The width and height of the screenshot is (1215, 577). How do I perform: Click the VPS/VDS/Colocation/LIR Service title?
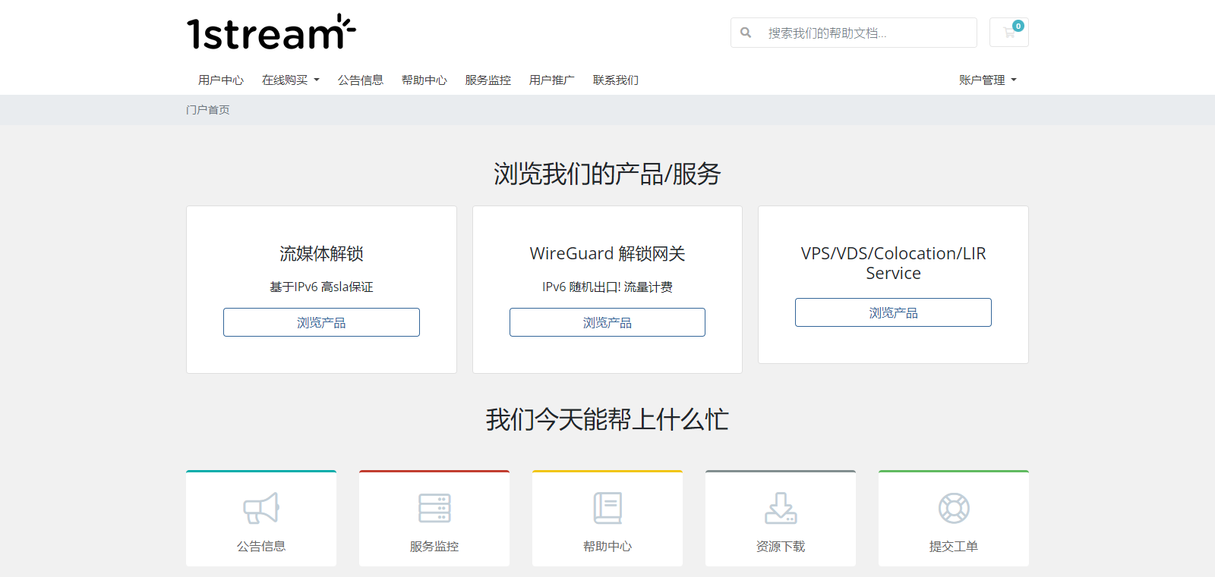pos(893,263)
